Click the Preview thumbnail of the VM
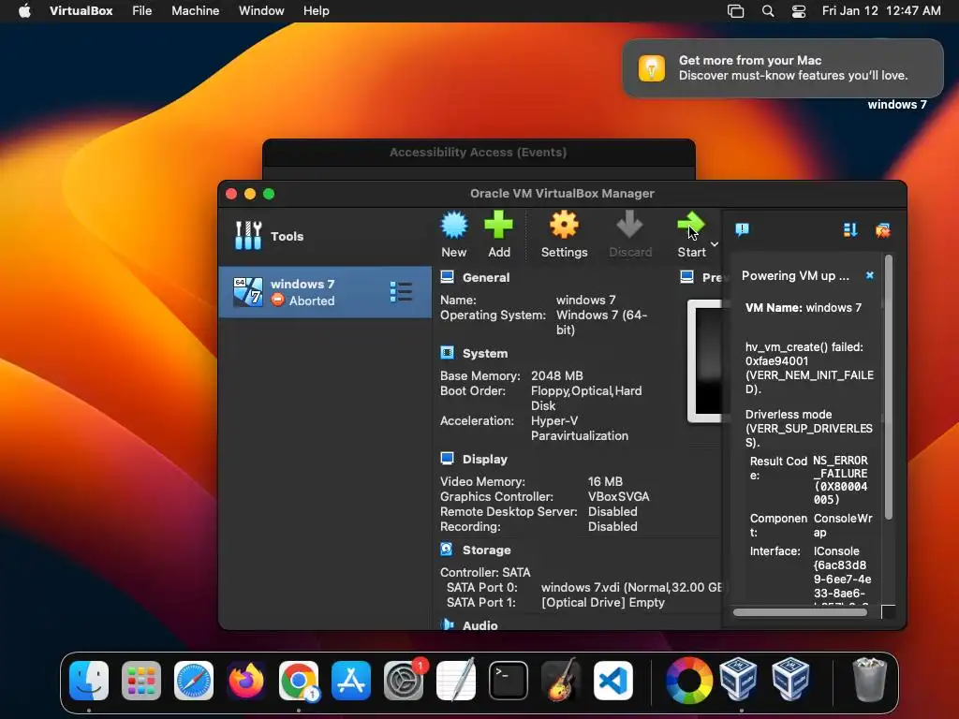The width and height of the screenshot is (959, 719). click(705, 360)
